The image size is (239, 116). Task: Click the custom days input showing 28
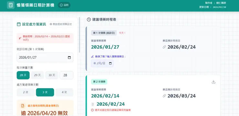[x=67, y=75]
